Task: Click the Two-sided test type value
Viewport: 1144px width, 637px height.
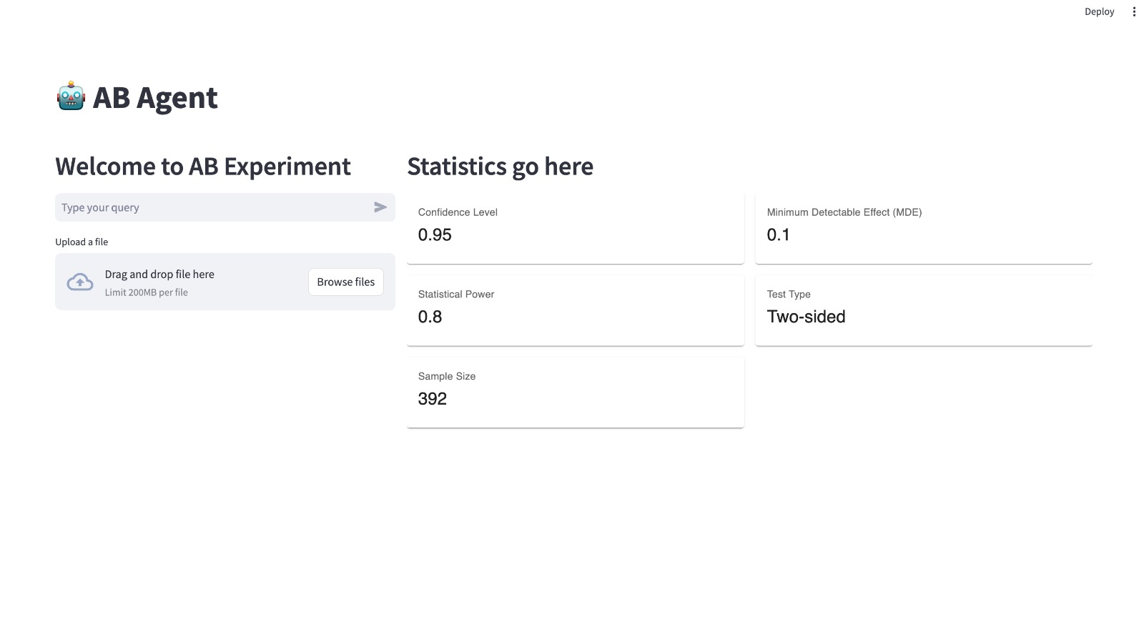Action: (806, 317)
